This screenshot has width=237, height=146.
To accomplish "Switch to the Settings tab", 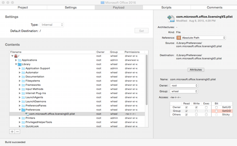I will pos(71,7).
